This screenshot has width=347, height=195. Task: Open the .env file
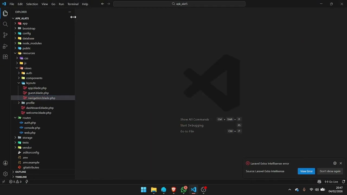pyautogui.click(x=43, y=157)
